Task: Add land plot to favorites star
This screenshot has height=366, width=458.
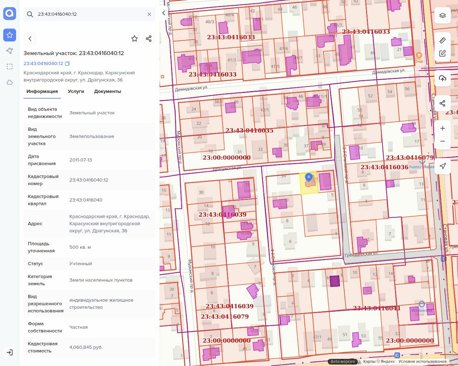Action: point(135,39)
